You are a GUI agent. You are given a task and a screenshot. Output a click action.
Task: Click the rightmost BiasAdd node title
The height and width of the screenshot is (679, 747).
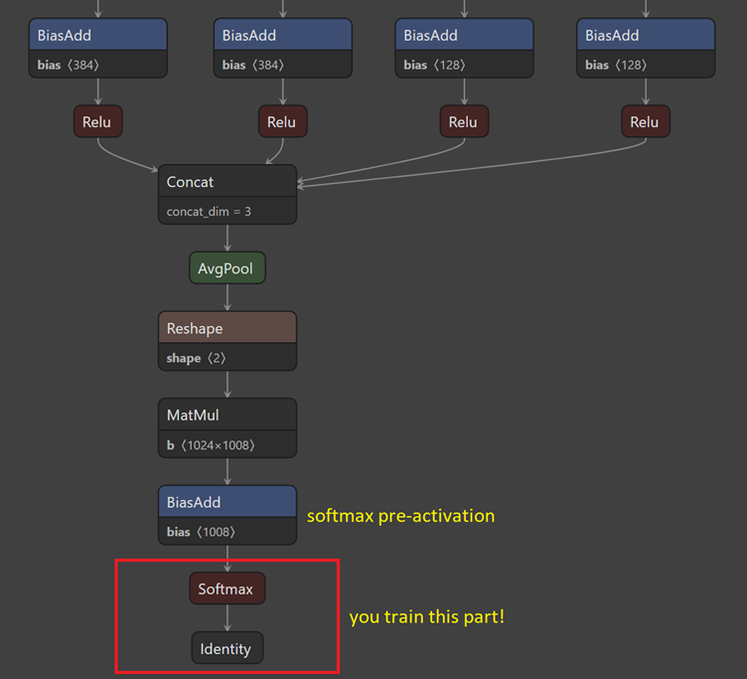coord(646,35)
